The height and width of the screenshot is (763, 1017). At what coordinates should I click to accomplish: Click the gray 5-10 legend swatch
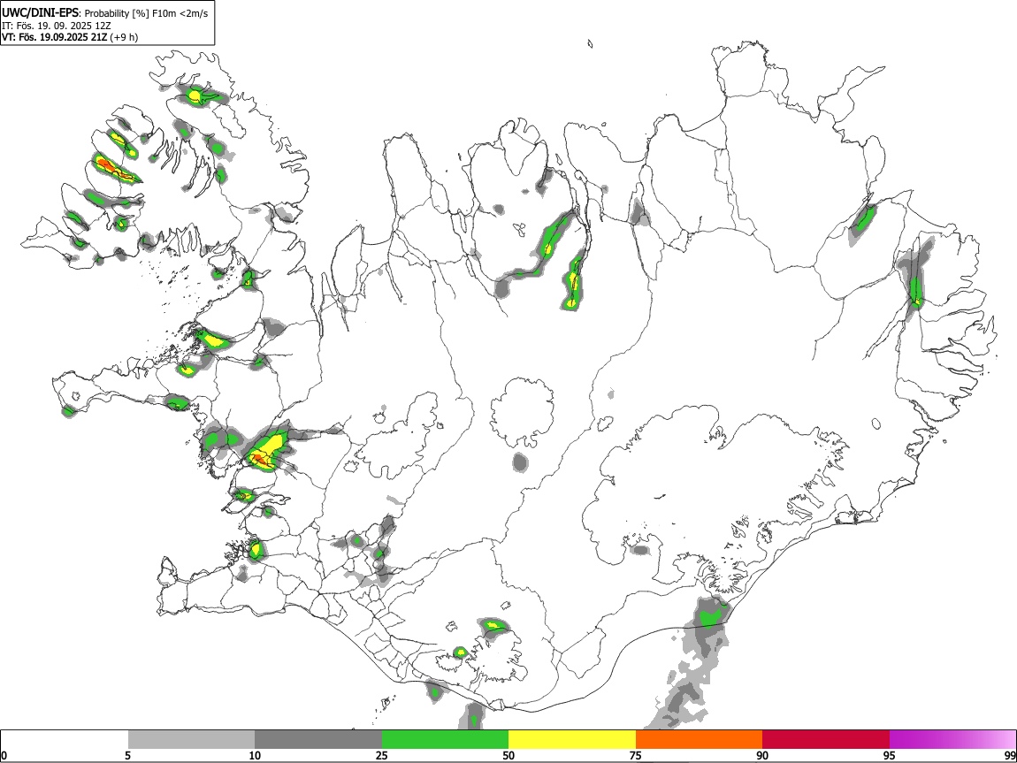pyautogui.click(x=191, y=739)
